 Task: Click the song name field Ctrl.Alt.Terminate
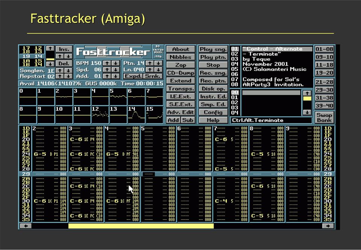point(271,120)
